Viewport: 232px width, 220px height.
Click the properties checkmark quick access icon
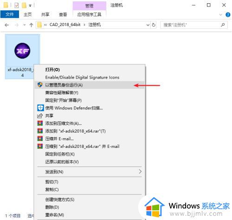coord(16,6)
